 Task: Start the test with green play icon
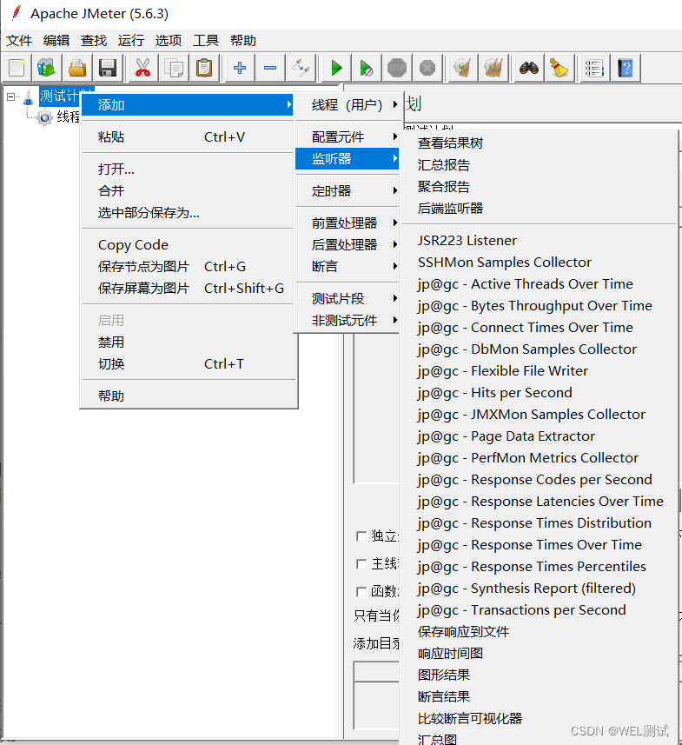[336, 68]
